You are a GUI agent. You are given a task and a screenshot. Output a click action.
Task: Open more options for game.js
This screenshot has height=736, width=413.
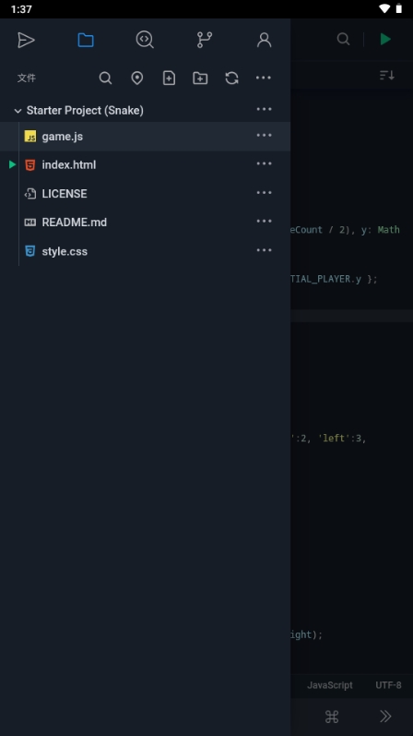(x=264, y=136)
